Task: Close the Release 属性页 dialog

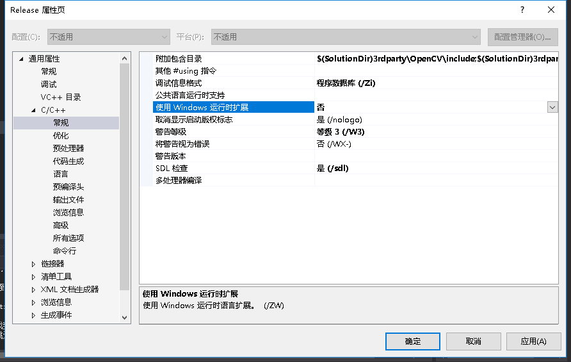Action: point(551,10)
